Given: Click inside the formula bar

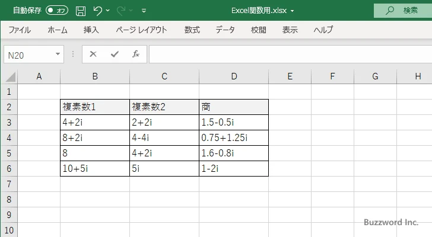Looking at the screenshot, I should coord(290,55).
